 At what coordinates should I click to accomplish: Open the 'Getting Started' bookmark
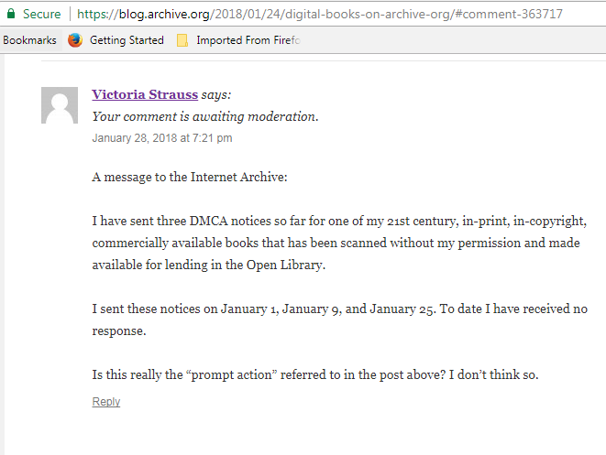pos(127,40)
